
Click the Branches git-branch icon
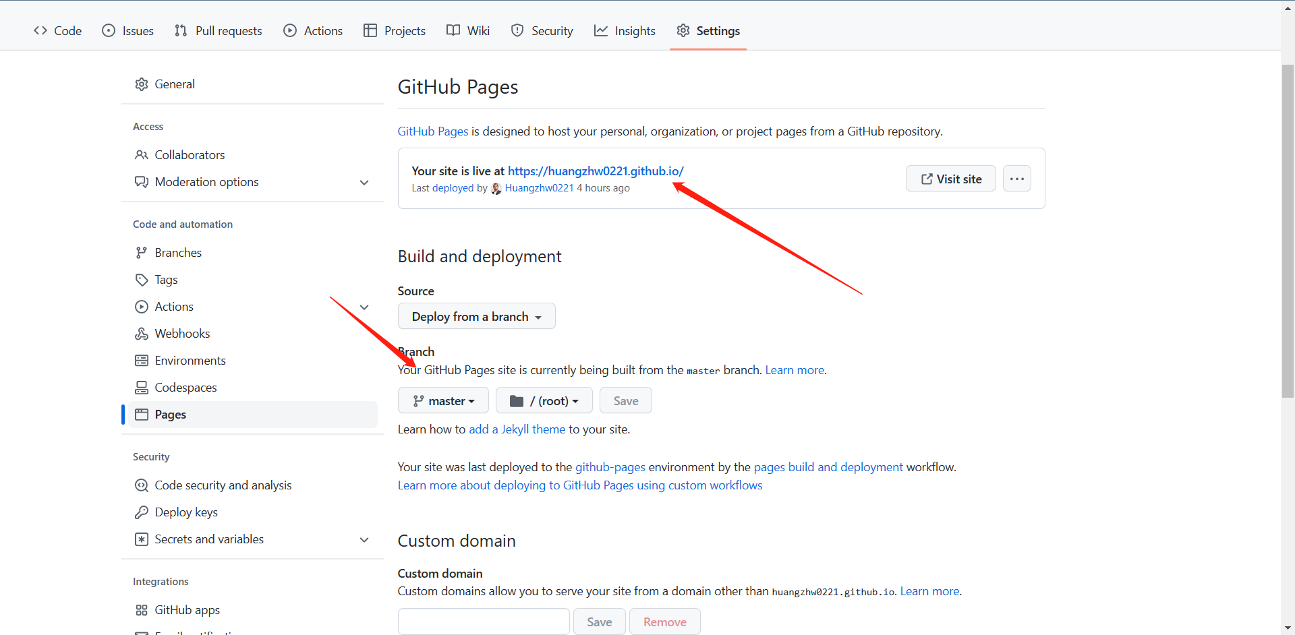pyautogui.click(x=142, y=253)
